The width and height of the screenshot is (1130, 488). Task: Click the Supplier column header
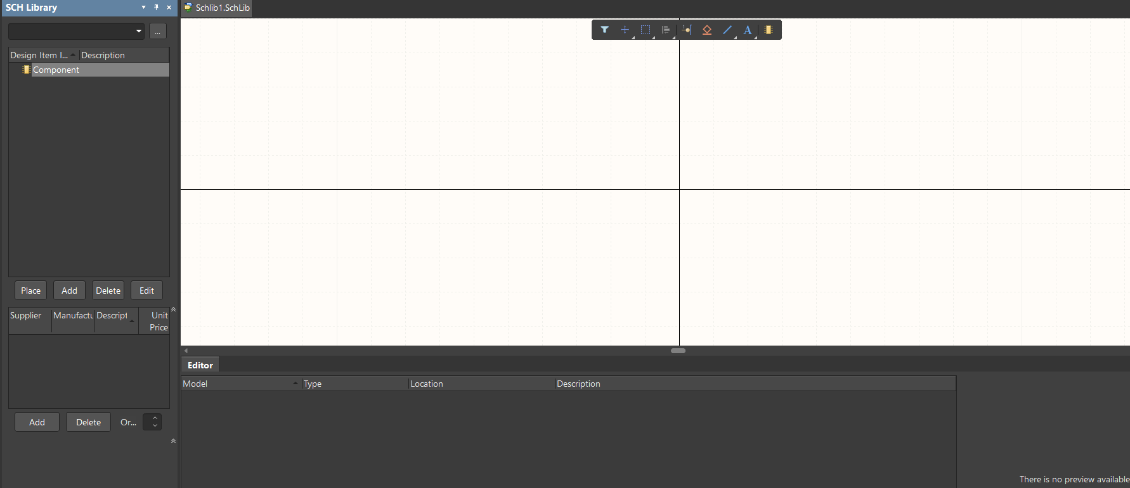(30, 321)
